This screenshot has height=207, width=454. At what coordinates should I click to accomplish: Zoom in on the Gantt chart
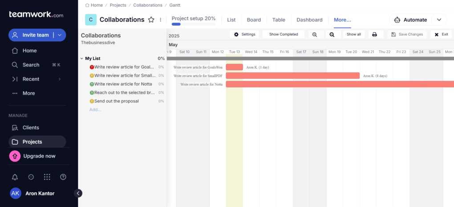click(315, 34)
